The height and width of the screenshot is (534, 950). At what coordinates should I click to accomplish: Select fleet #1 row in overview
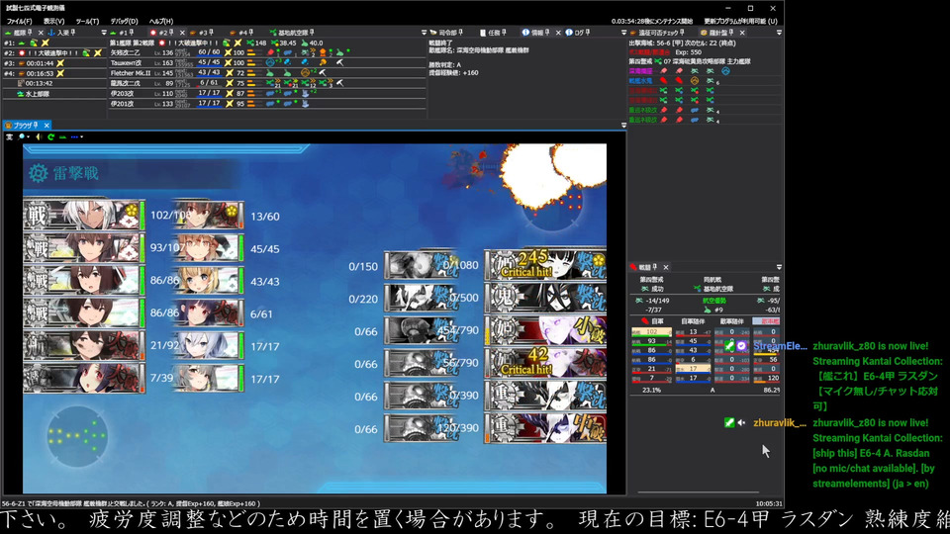click(53, 43)
